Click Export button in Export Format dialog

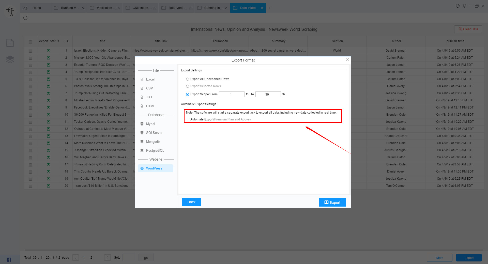click(332, 202)
